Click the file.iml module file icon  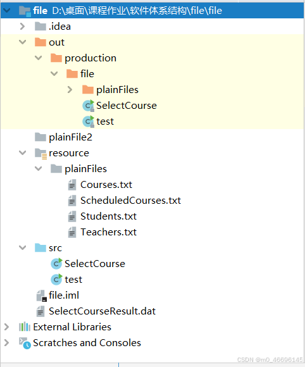[41, 295]
